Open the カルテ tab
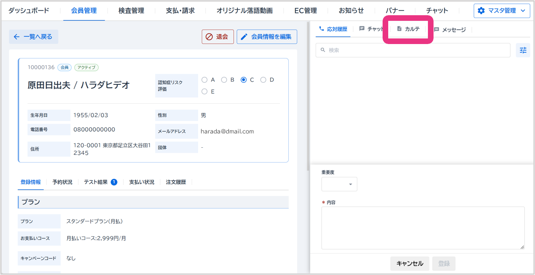535x275 pixels. pyautogui.click(x=408, y=29)
